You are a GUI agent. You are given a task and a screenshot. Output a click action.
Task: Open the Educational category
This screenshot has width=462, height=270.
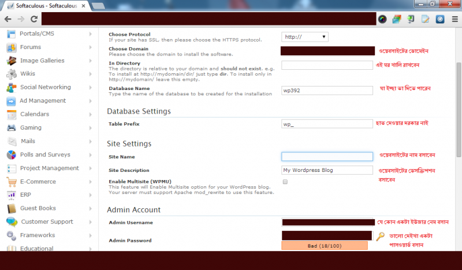coord(37,249)
